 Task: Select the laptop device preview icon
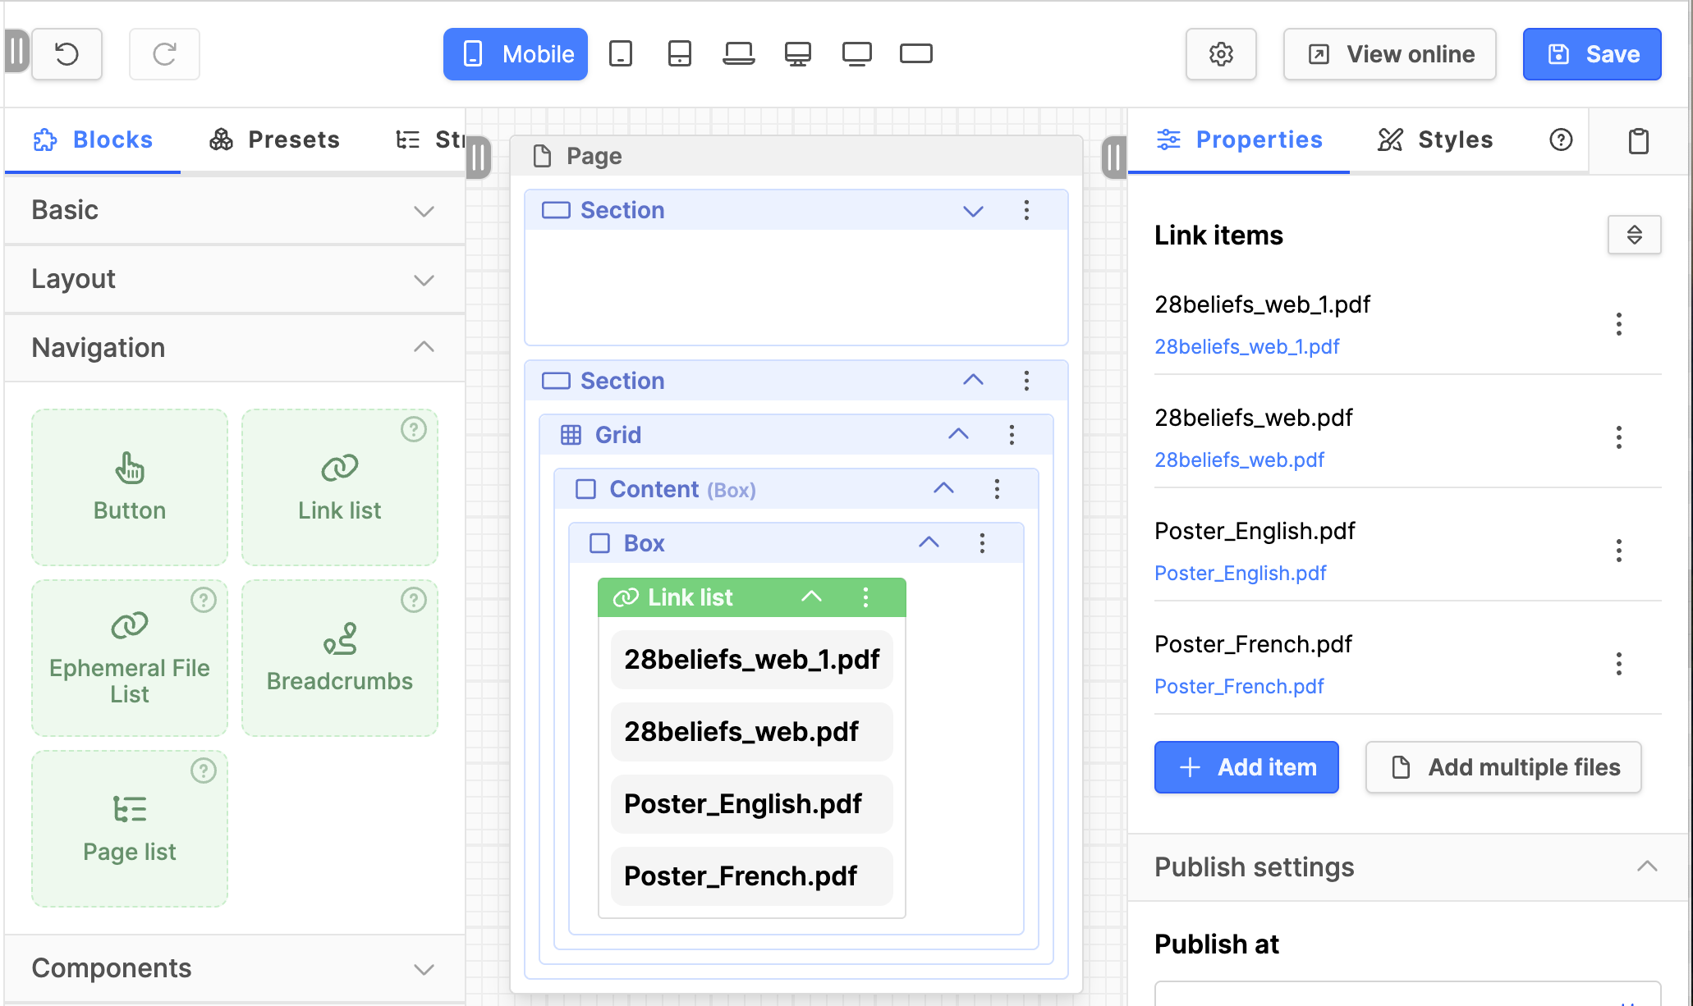click(738, 54)
